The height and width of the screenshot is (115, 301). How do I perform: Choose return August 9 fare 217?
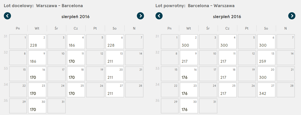pyautogui.click(x=189, y=58)
